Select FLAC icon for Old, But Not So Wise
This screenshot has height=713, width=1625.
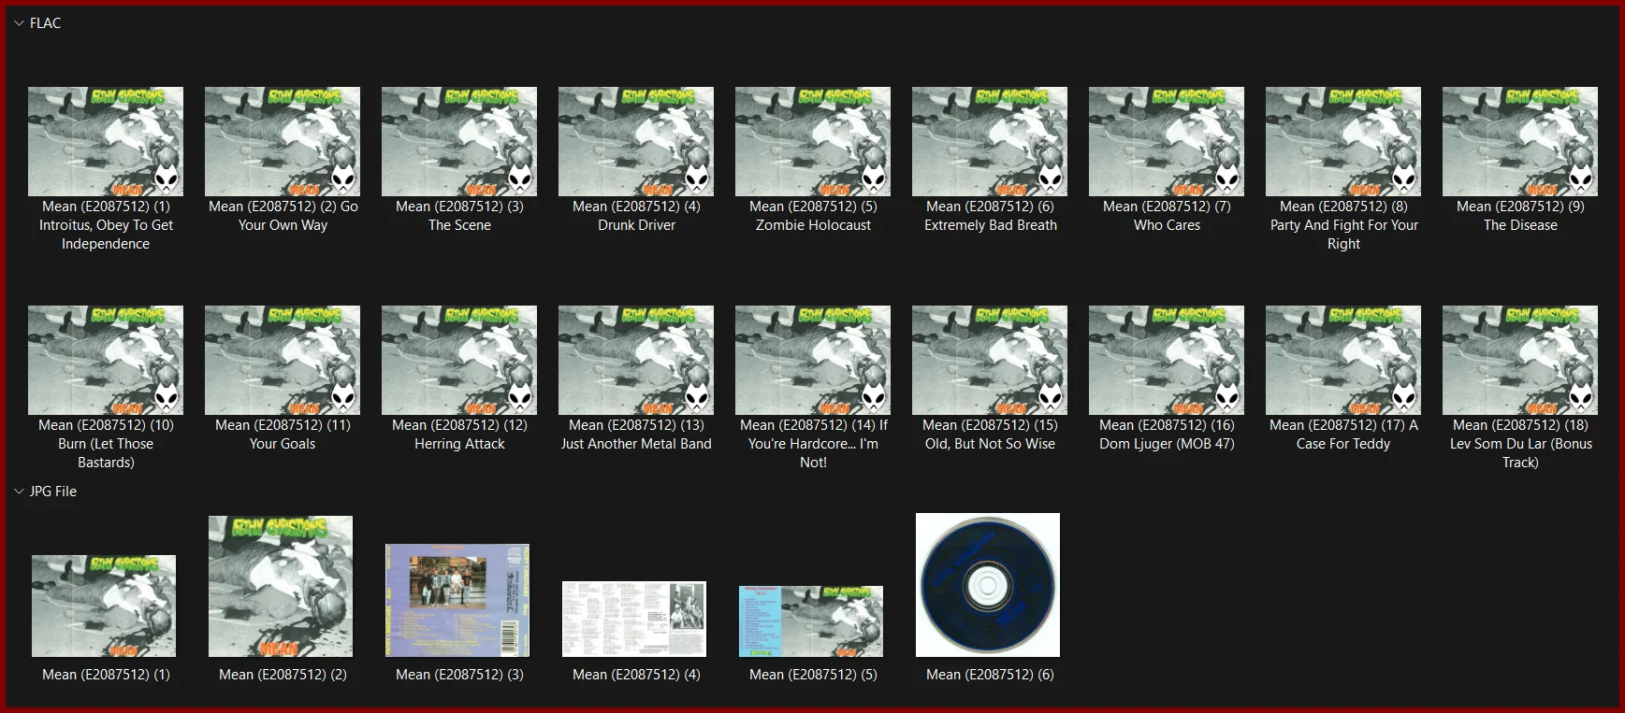[990, 360]
